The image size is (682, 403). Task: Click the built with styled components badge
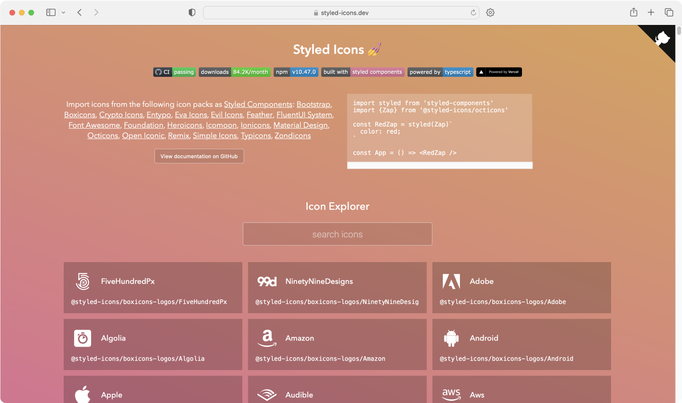pos(363,72)
